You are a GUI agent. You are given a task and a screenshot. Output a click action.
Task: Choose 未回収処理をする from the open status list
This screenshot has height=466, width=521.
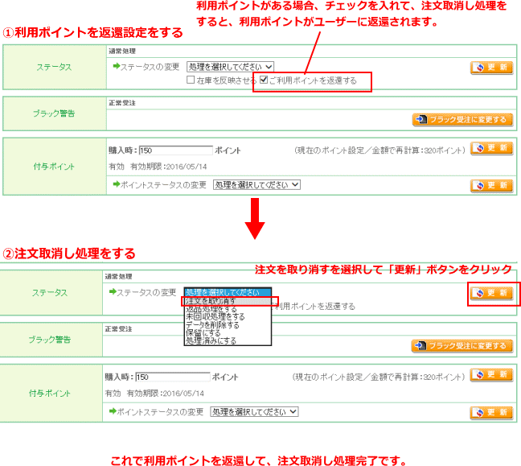(228, 316)
